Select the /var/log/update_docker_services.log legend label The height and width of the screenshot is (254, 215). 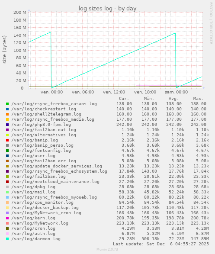click(x=57, y=166)
